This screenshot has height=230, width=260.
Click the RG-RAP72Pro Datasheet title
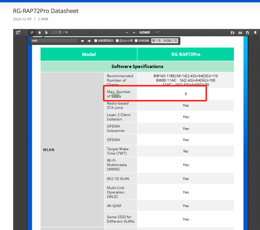click(x=45, y=11)
